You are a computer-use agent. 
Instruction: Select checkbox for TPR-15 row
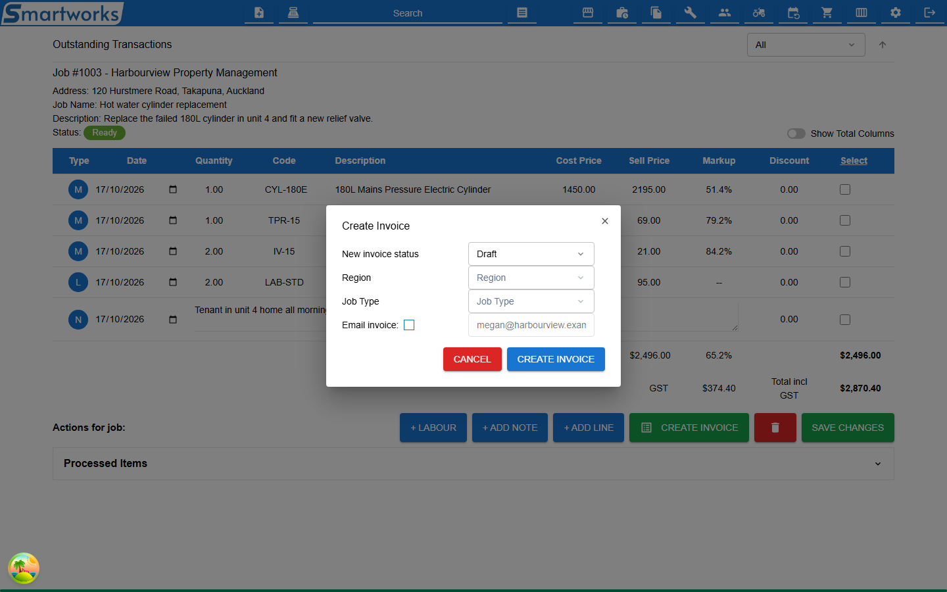845,220
